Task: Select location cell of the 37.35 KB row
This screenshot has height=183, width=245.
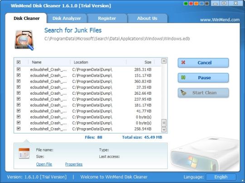Action: click(x=92, y=87)
